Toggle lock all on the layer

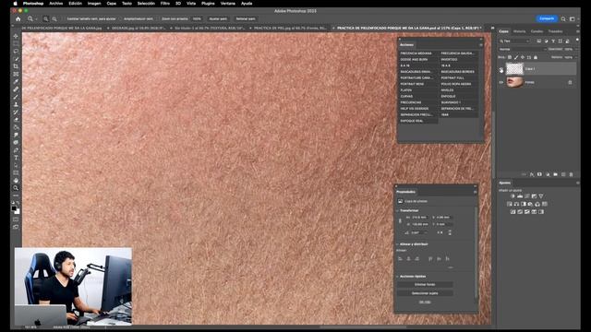536,57
